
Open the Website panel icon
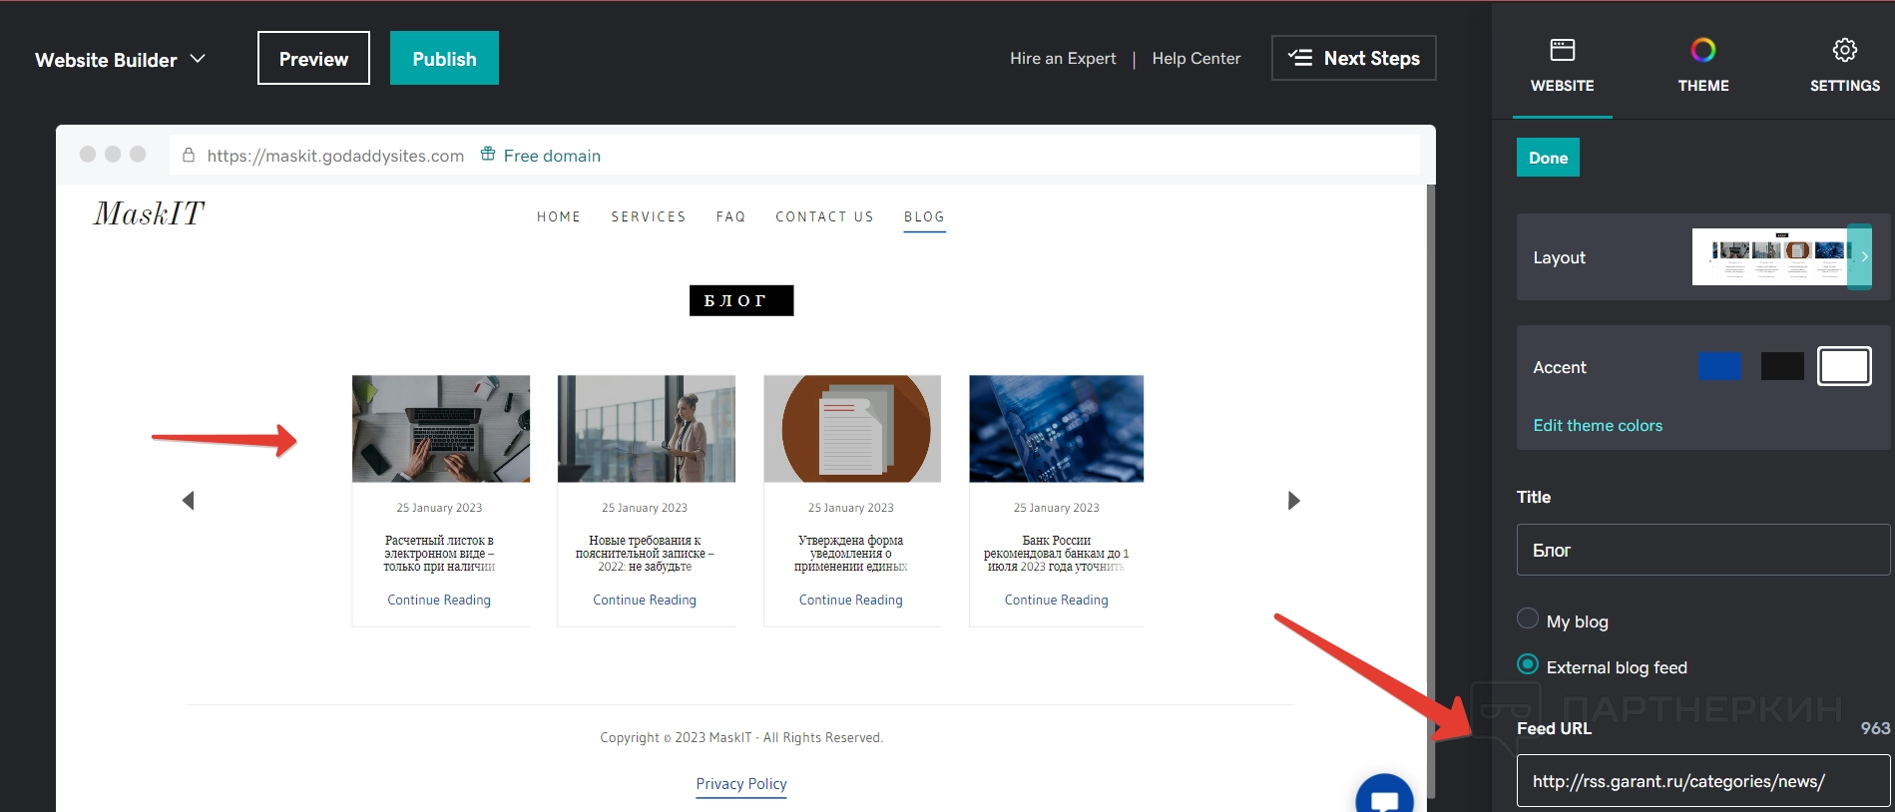(x=1562, y=50)
